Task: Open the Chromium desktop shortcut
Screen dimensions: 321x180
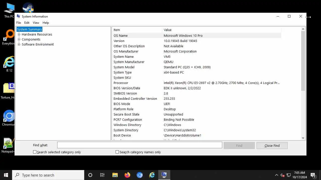Action: click(9, 118)
